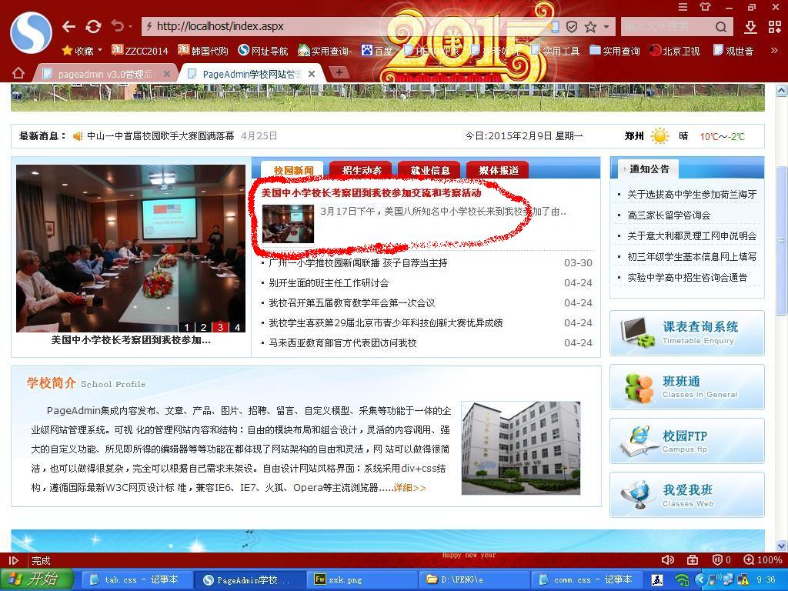Expand the 收藏 favorites dropdown
The image size is (788, 591).
[x=82, y=51]
